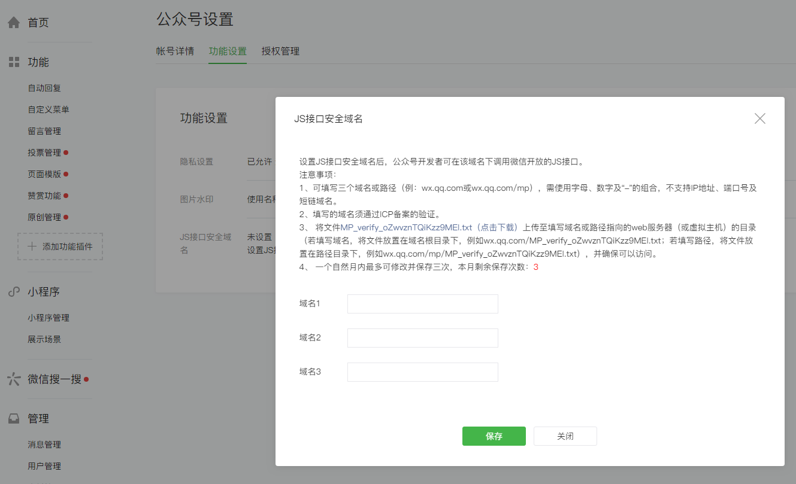This screenshot has width=796, height=484.
Task: Click the 图片水印 row label
Action: [x=196, y=199]
